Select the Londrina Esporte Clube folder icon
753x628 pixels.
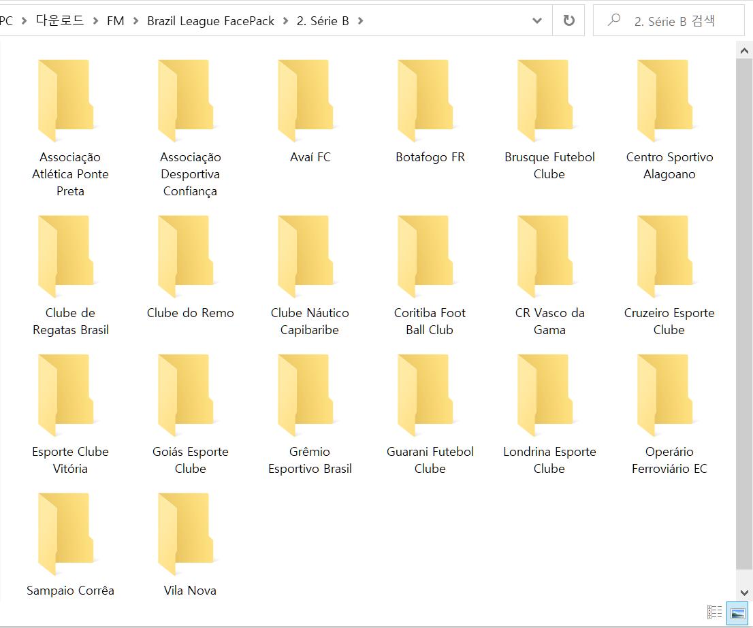[545, 395]
